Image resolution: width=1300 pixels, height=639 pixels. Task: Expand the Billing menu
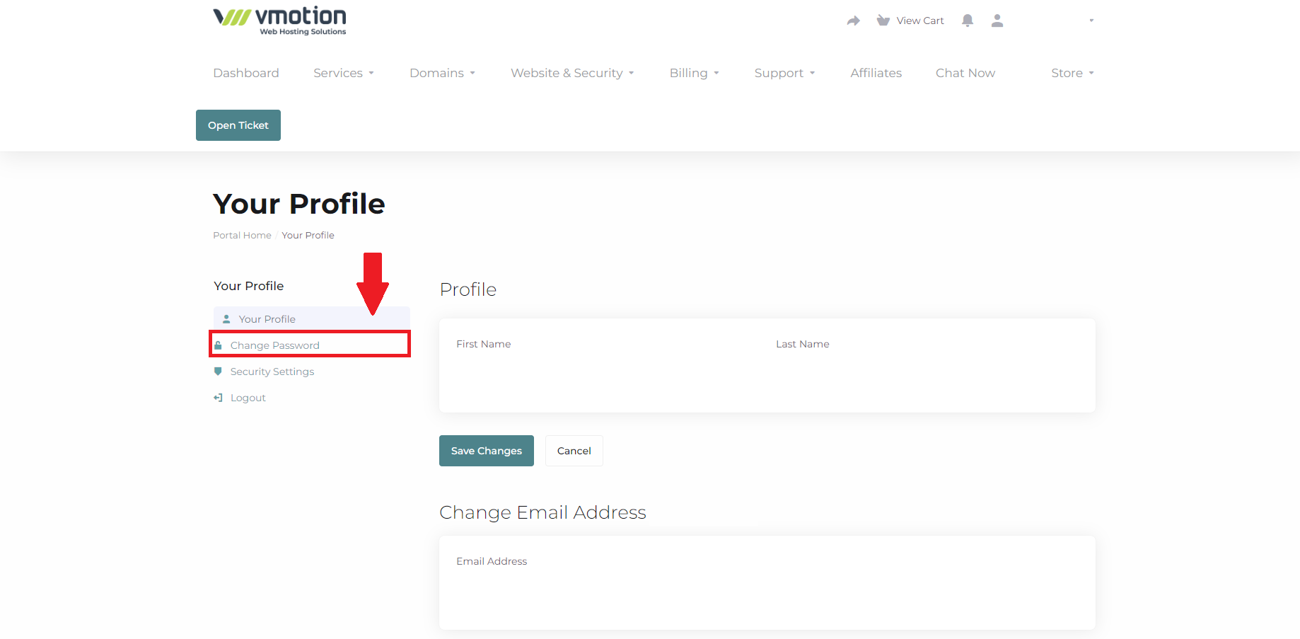[x=694, y=73]
